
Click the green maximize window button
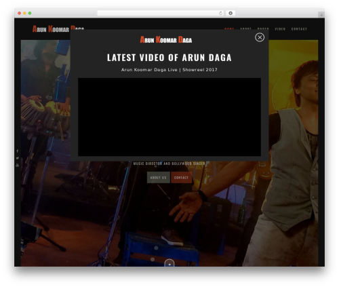[x=30, y=13]
